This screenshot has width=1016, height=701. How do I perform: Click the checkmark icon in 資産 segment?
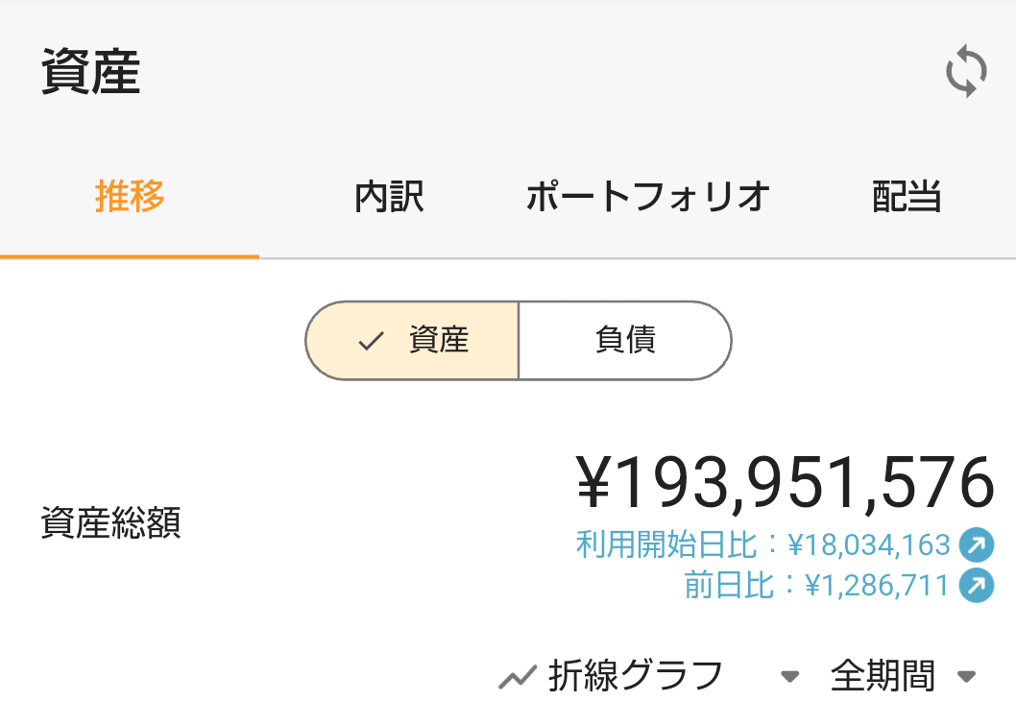(x=371, y=341)
